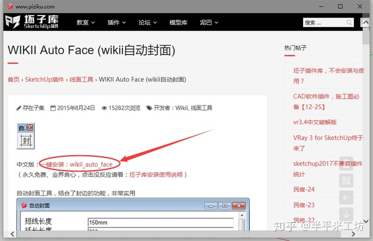Viewport: 373px width, 241px height.
Task: Expand the 教室 dropdown menu
Action: click(85, 23)
